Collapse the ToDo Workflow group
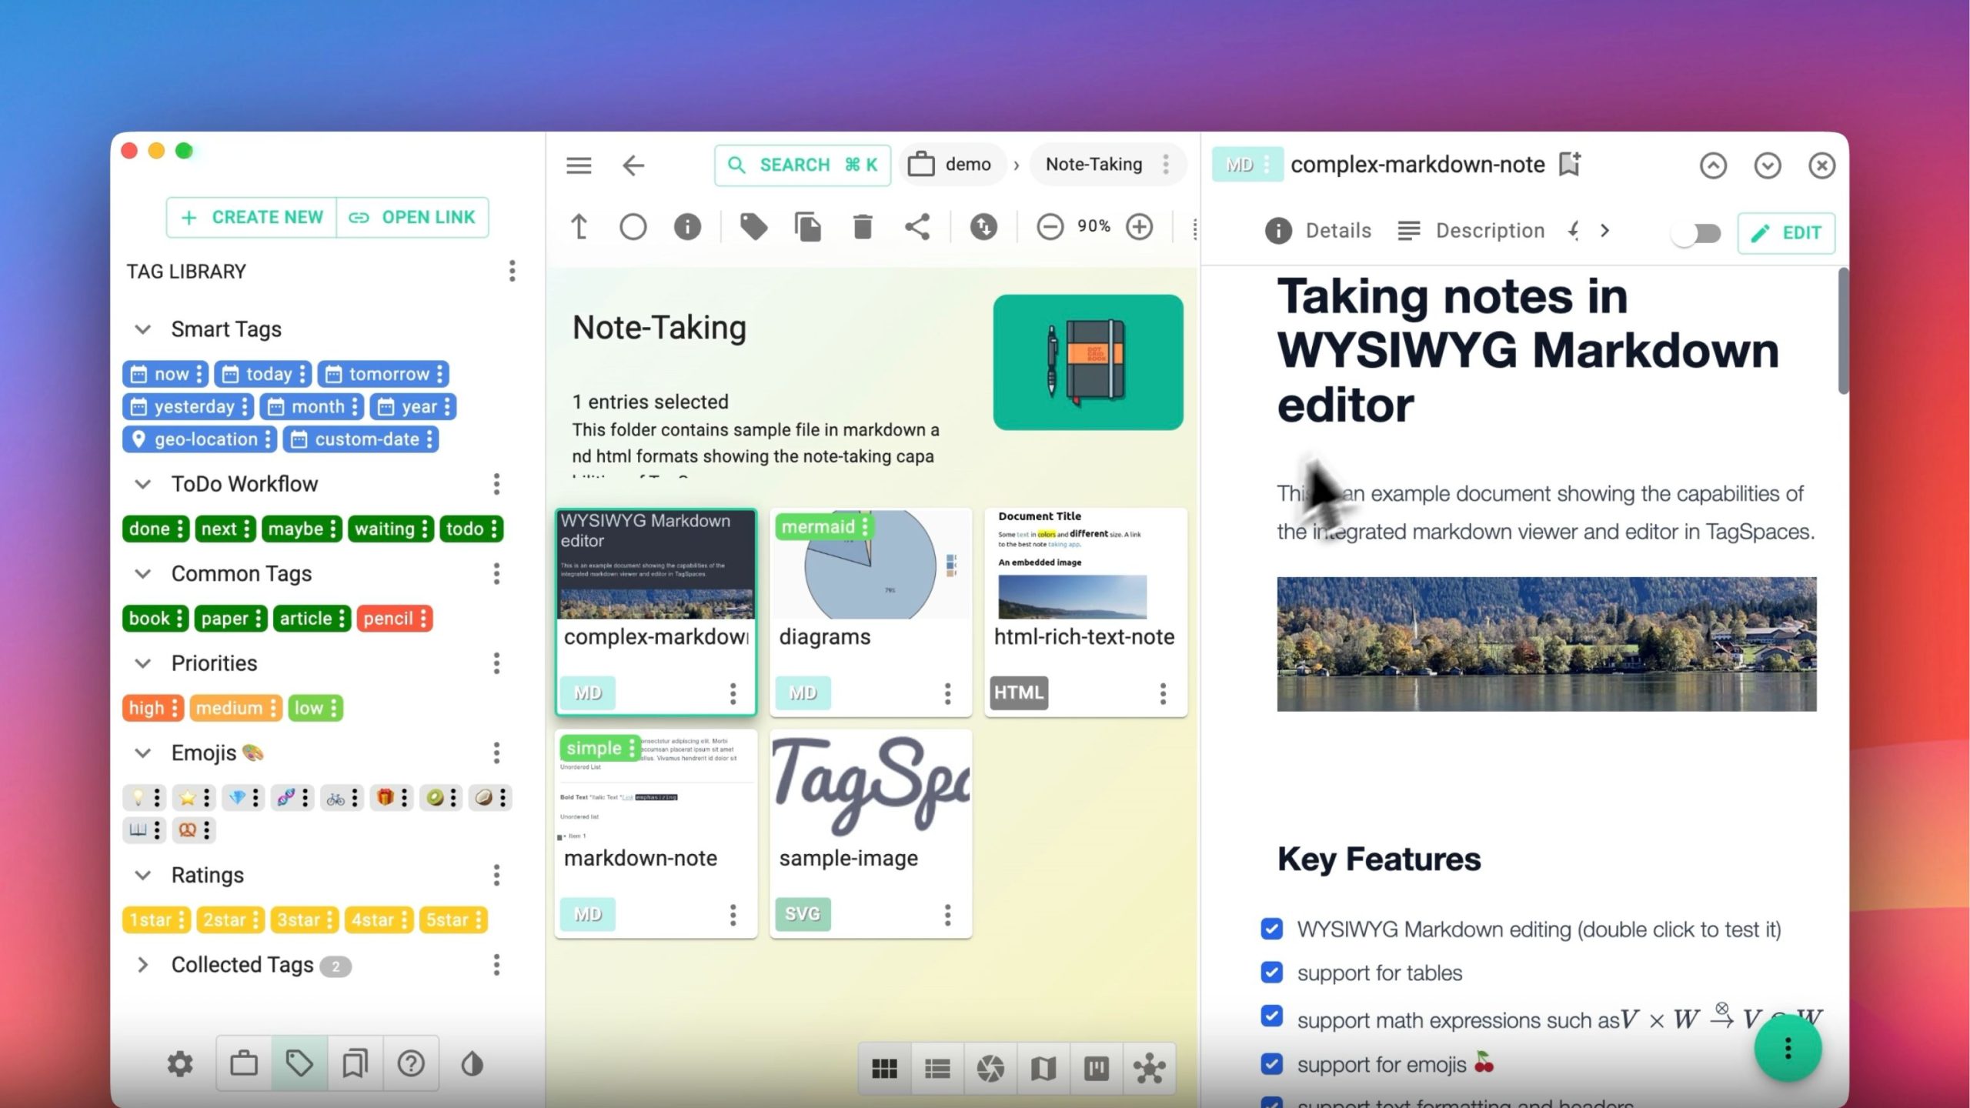The width and height of the screenshot is (1970, 1108). [x=142, y=484]
